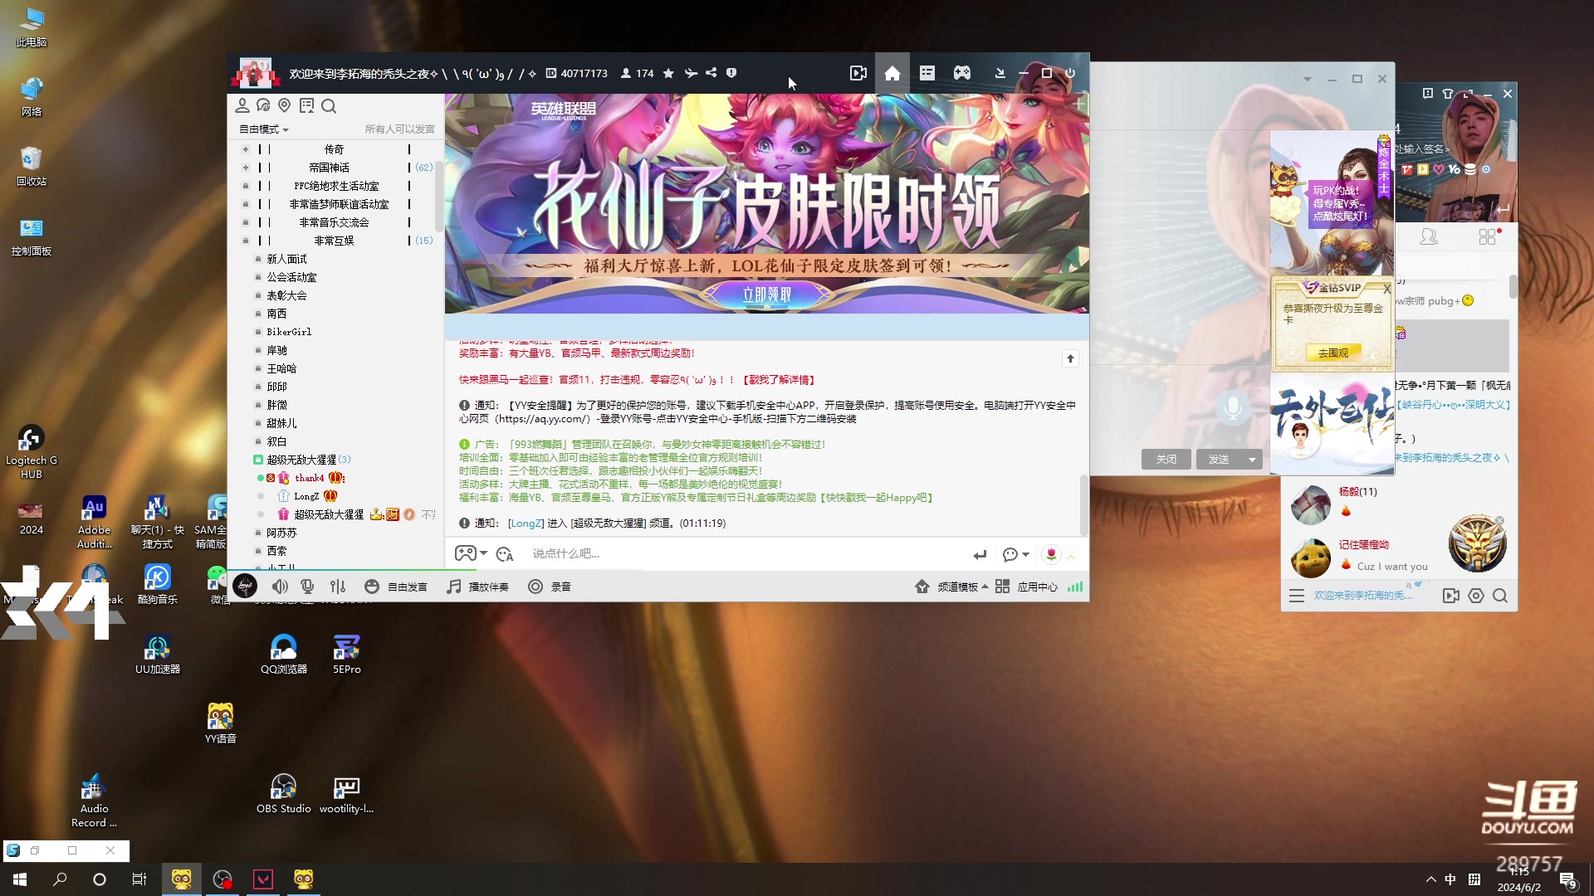Viewport: 1594px width, 896px height.
Task: Enter the 公会活动室 sub-channel
Action: pyautogui.click(x=291, y=277)
